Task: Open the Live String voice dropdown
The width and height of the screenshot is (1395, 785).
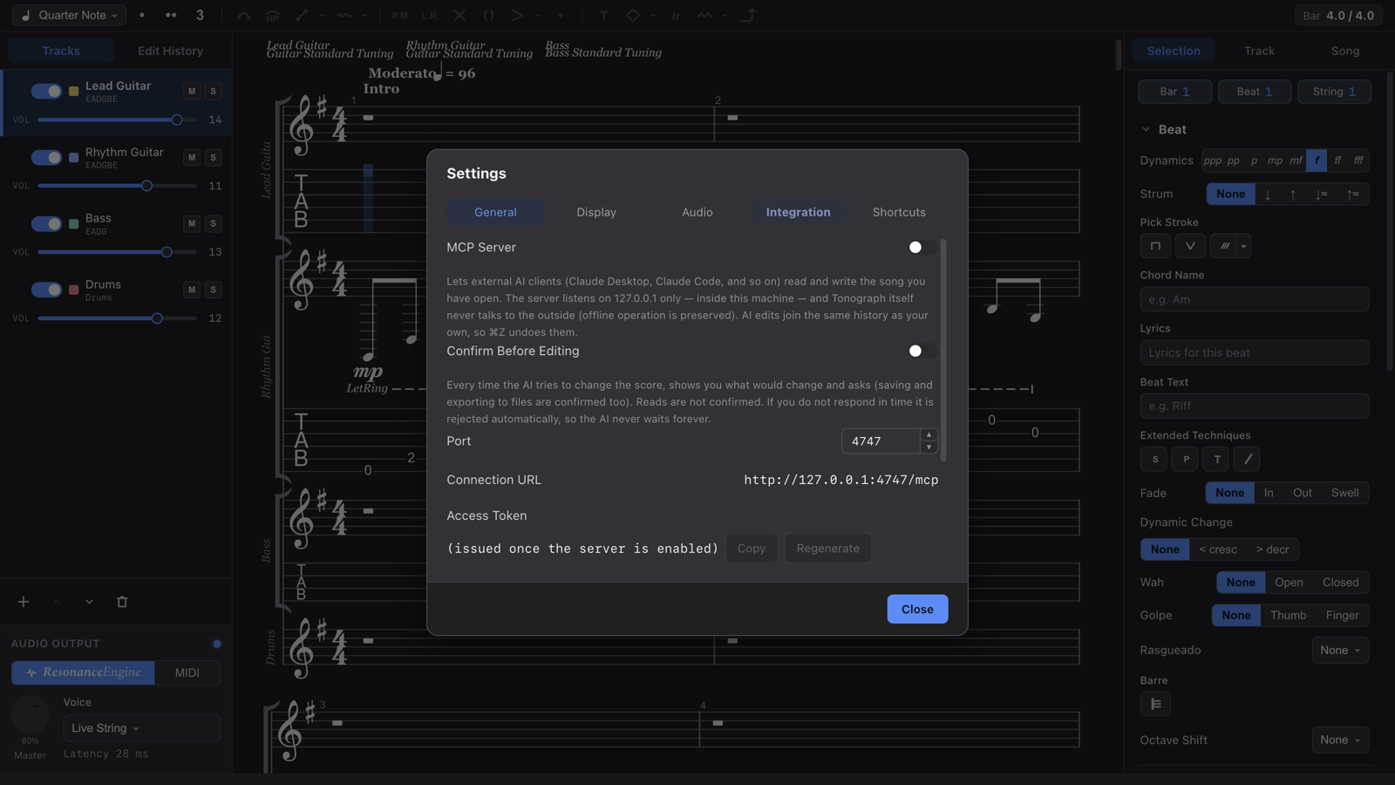Action: 141,728
